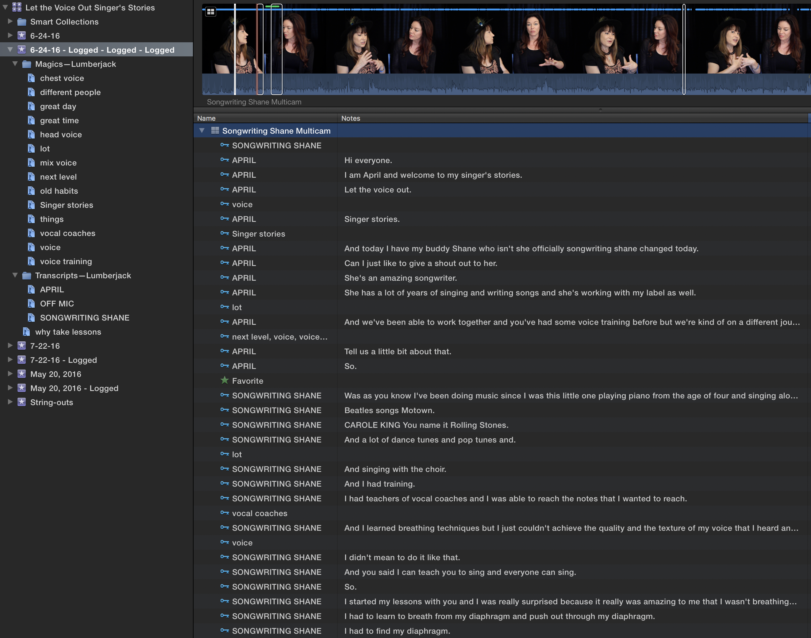Sort list by the Notes column header
Viewport: 811px width, 638px height.
573,118
